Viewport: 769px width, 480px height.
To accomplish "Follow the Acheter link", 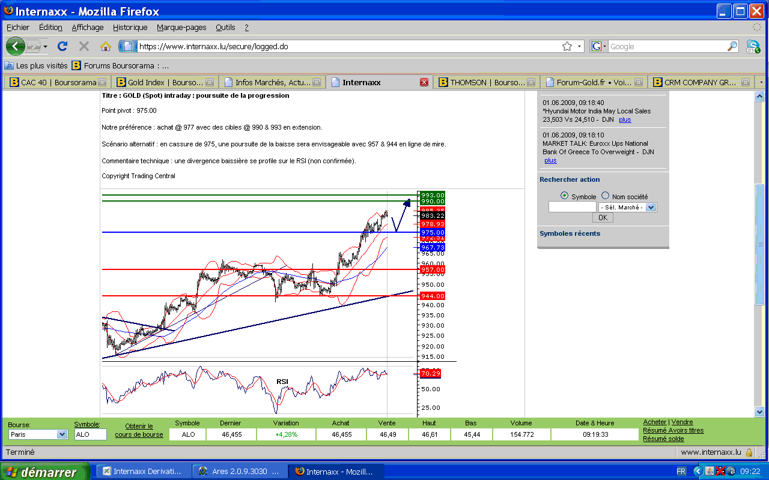I will 655,422.
